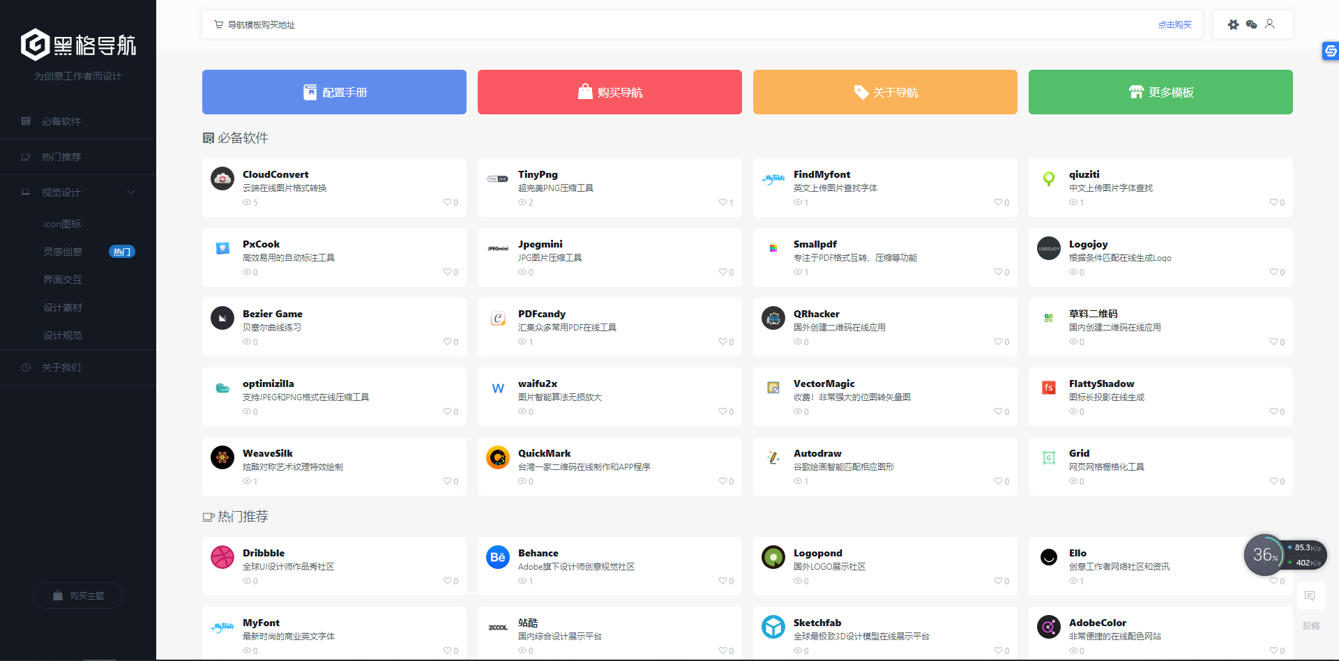The width and height of the screenshot is (1339, 661).
Task: Like the WeaveSilk card
Action: click(x=448, y=481)
